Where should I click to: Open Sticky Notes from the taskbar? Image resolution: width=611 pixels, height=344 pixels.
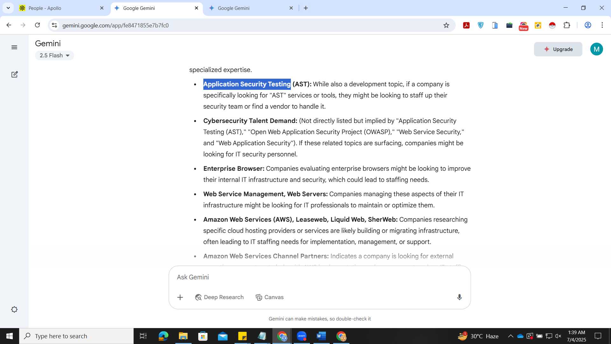242,336
